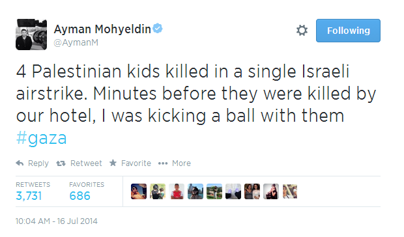Open the third avatar with red shirt
This screenshot has height=237, width=404.
177,191
